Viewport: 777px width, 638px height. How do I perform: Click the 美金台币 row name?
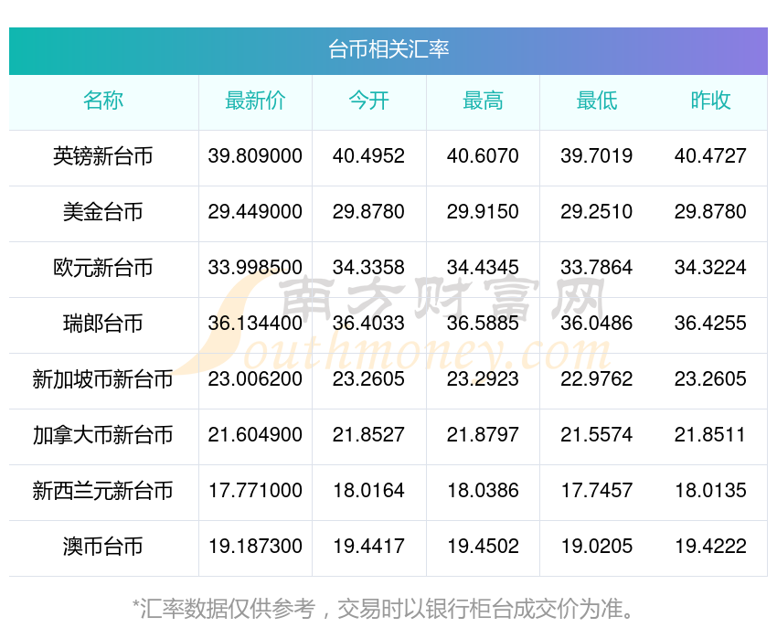point(103,212)
